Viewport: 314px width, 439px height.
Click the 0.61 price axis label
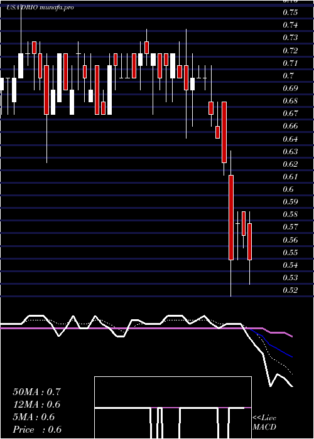(x=290, y=177)
